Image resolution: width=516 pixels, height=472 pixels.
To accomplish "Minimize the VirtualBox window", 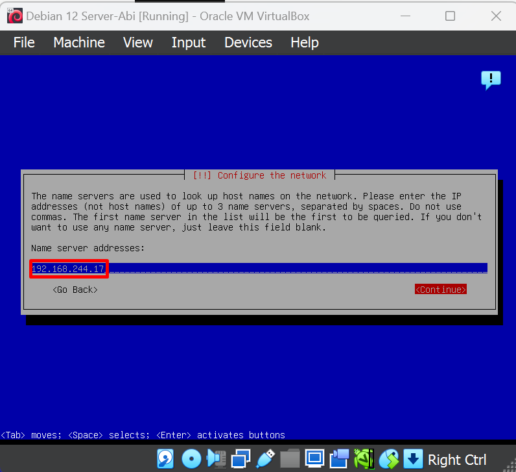I will coord(405,16).
